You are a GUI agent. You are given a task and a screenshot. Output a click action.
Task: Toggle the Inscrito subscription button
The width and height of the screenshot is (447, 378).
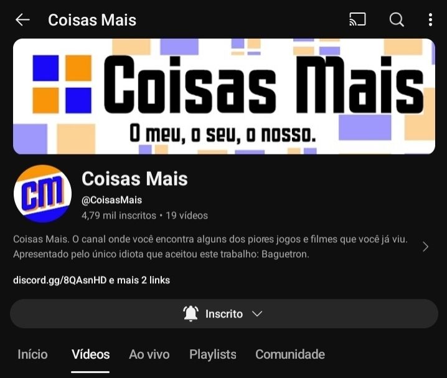point(223,314)
